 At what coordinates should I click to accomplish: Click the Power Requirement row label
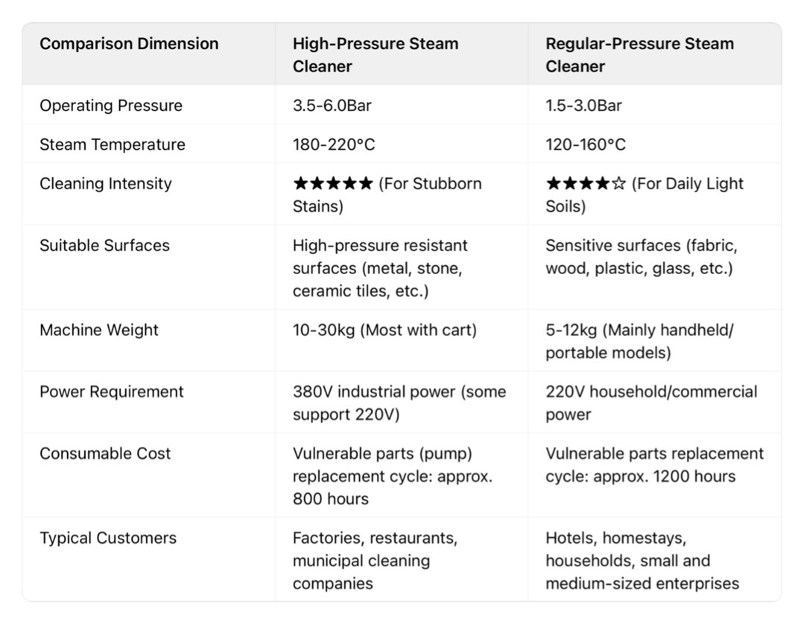coord(112,392)
